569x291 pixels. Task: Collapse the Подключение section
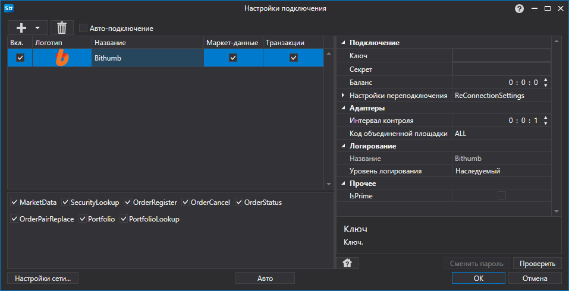(x=343, y=43)
